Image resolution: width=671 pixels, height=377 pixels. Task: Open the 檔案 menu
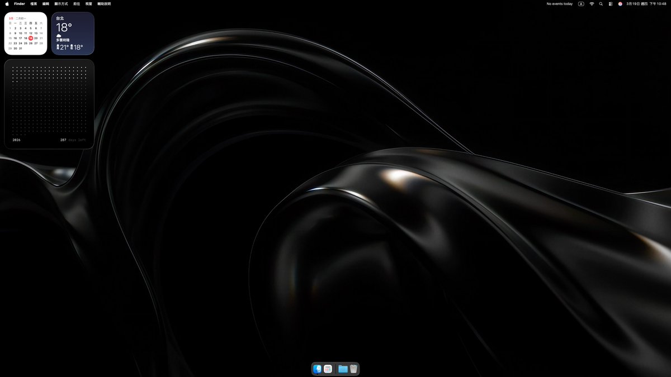[x=34, y=3]
